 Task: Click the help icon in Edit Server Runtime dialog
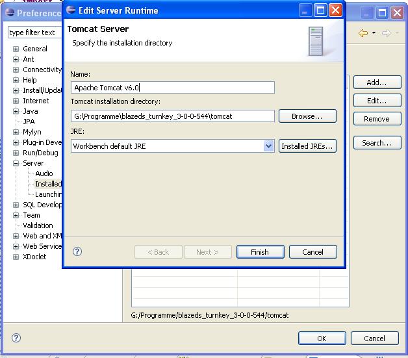coord(77,251)
